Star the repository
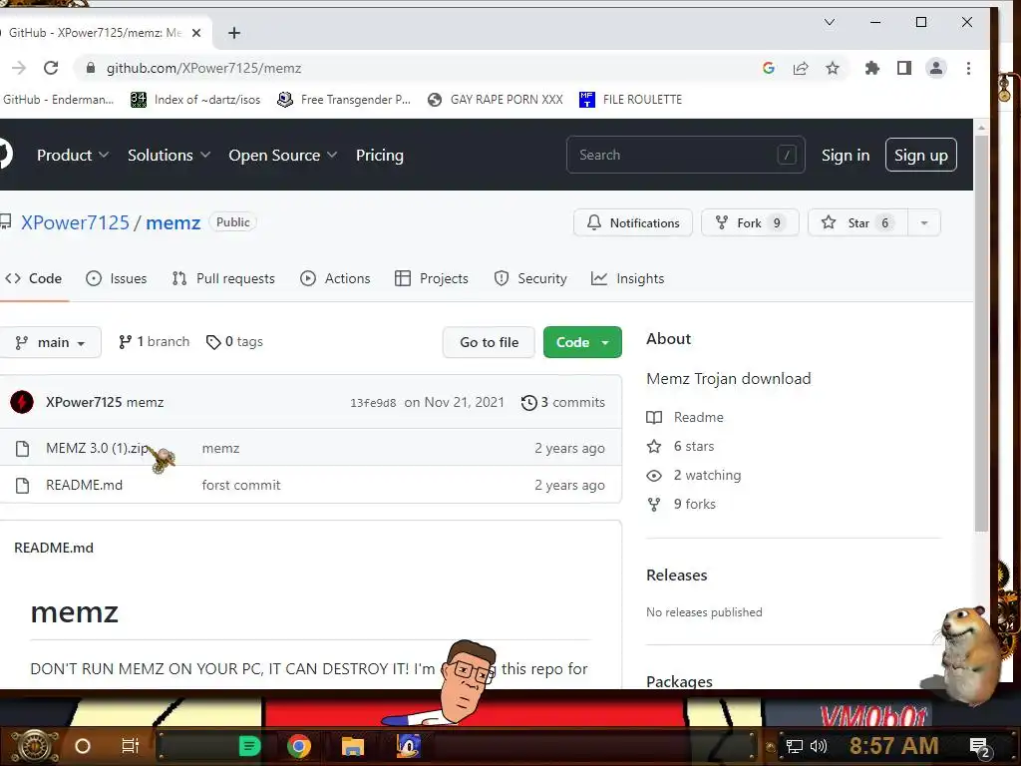Viewport: 1021px width, 766px height. click(857, 222)
